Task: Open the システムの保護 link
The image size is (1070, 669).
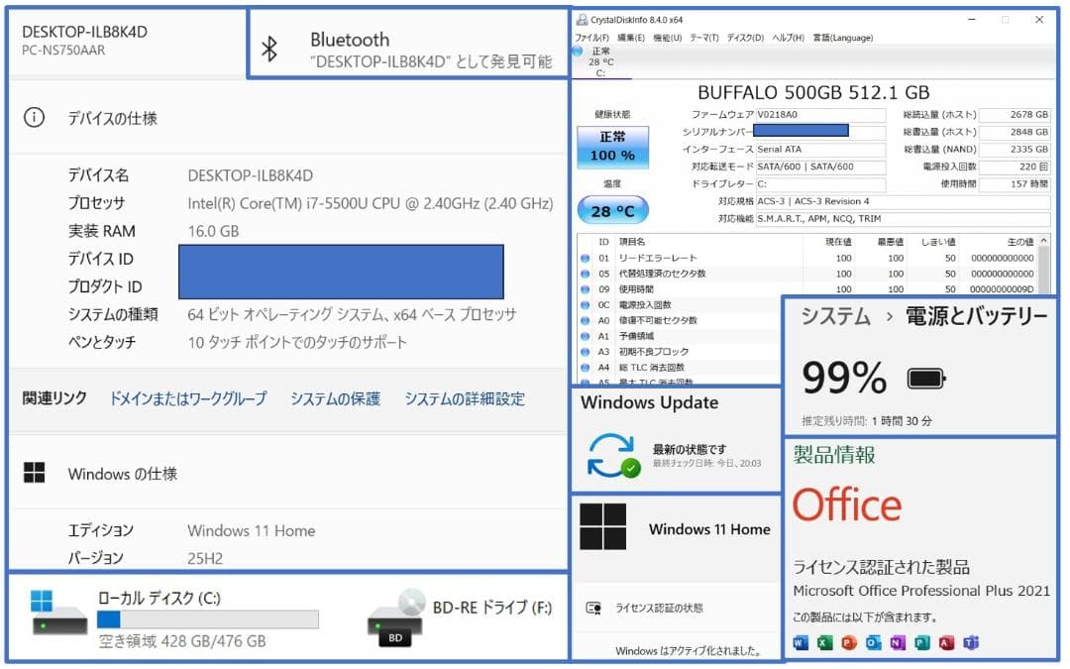Action: 335,398
